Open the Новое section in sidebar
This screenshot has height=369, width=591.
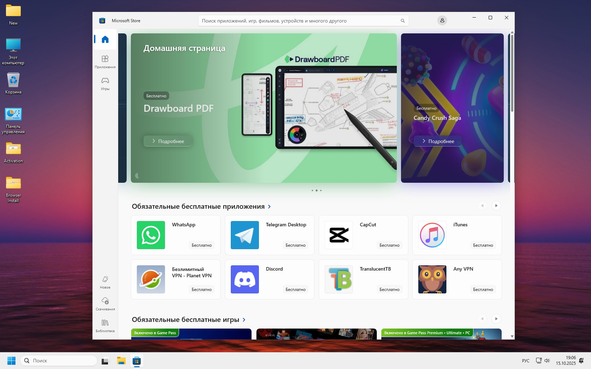coord(105,282)
